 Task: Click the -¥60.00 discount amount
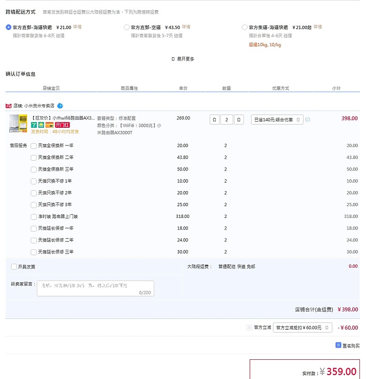(x=348, y=328)
